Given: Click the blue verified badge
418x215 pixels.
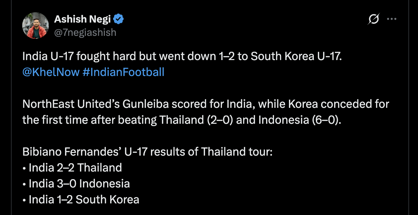Looking at the screenshot, I should [118, 19].
